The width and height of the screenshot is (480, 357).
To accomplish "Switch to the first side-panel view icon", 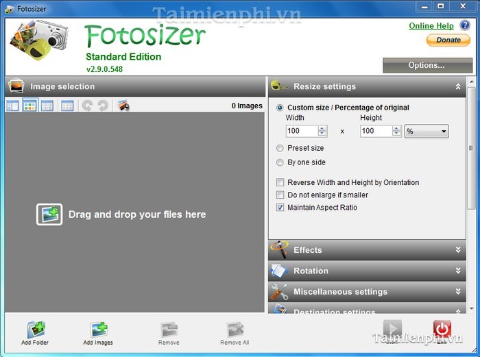I will tap(13, 106).
